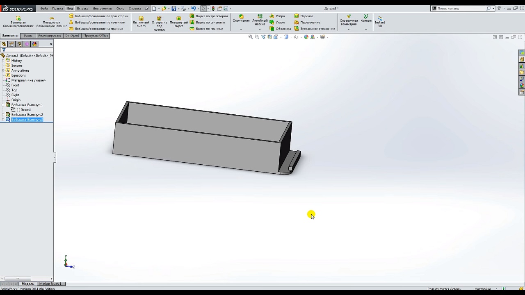Open the Instant 3D tool
525x295 pixels.
tap(380, 22)
